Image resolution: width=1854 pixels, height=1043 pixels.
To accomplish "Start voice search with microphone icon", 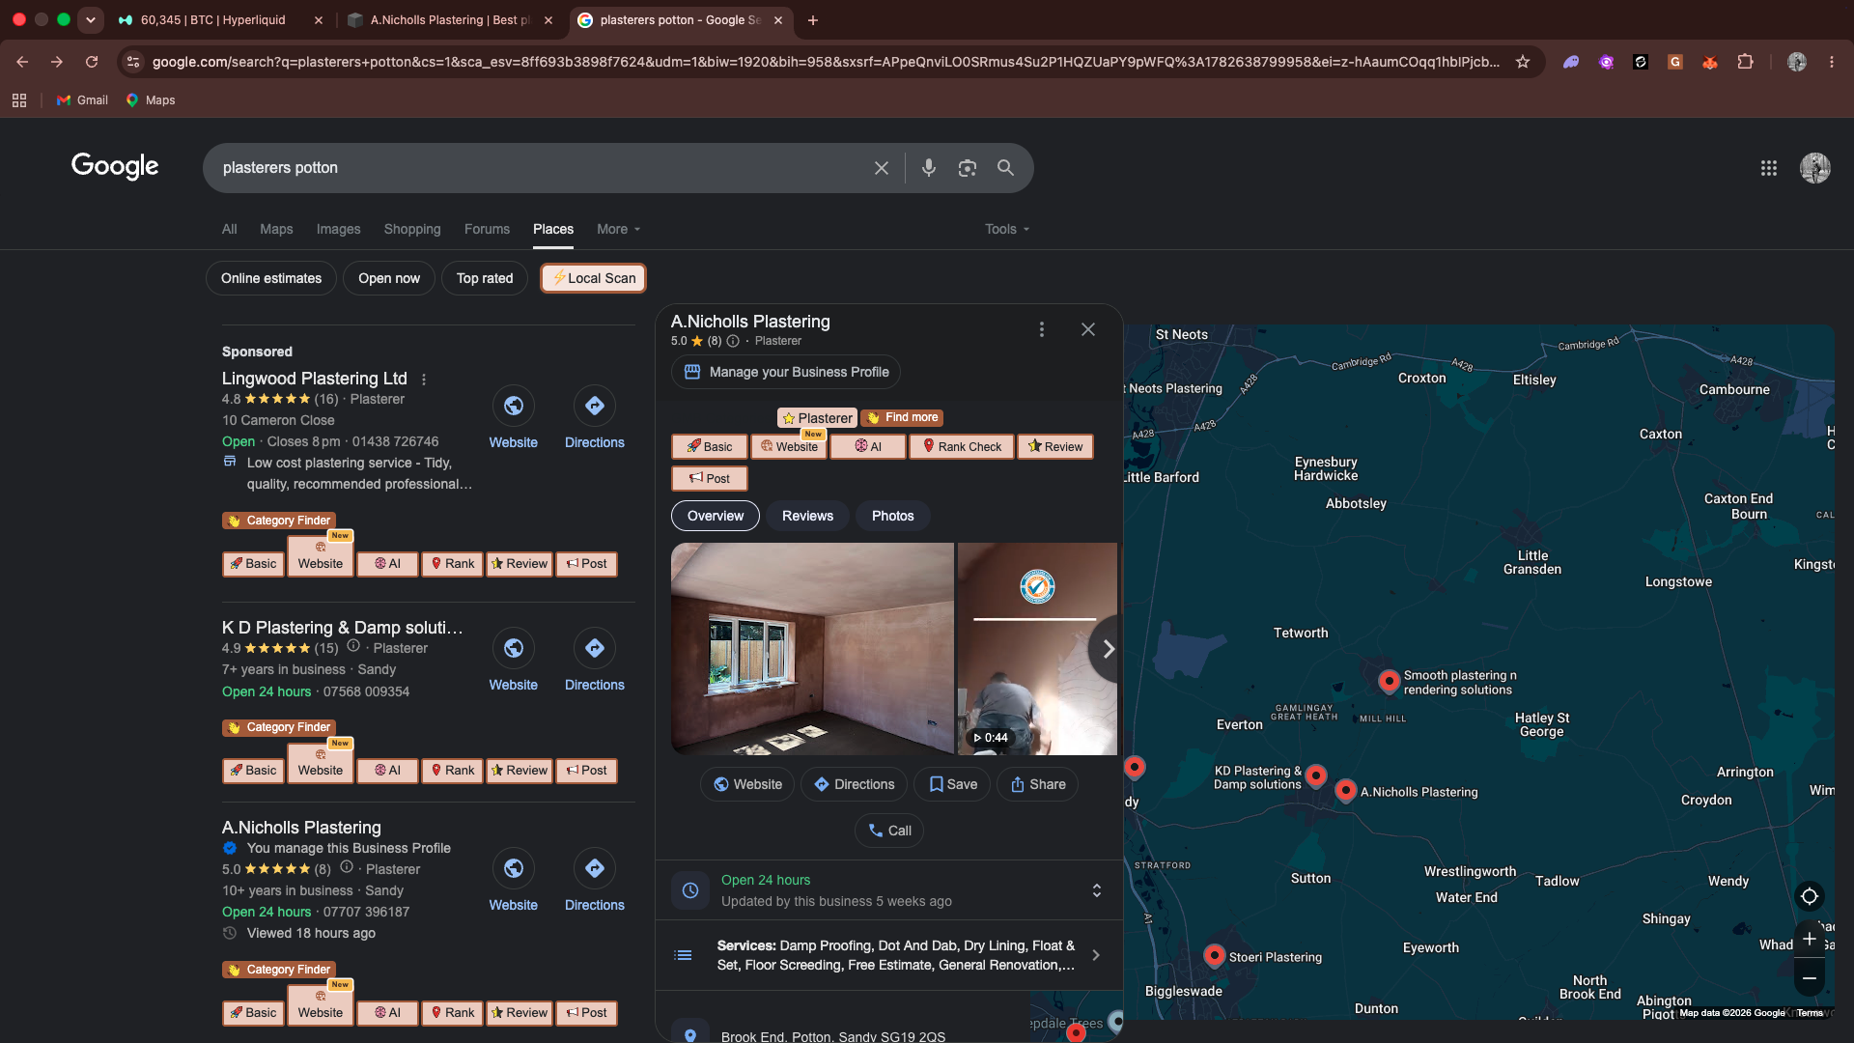I will (929, 168).
